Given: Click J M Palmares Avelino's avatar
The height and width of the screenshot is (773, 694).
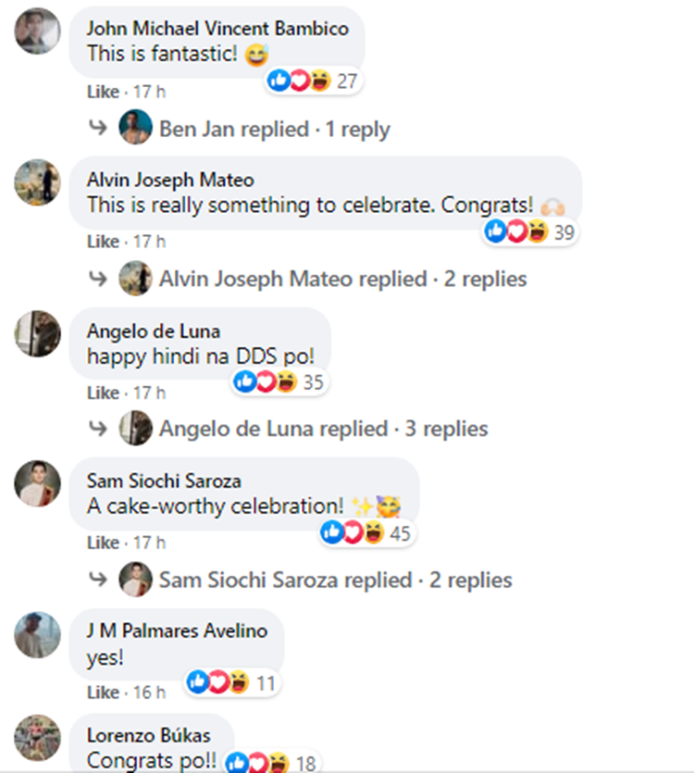Looking at the screenshot, I should [38, 634].
